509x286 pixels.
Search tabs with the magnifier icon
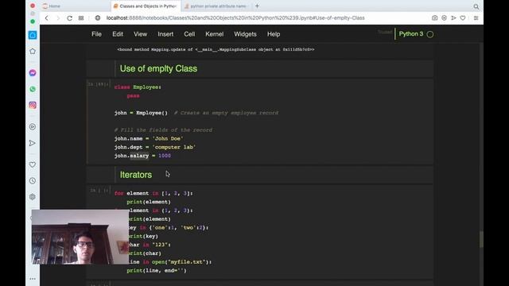pos(476,6)
